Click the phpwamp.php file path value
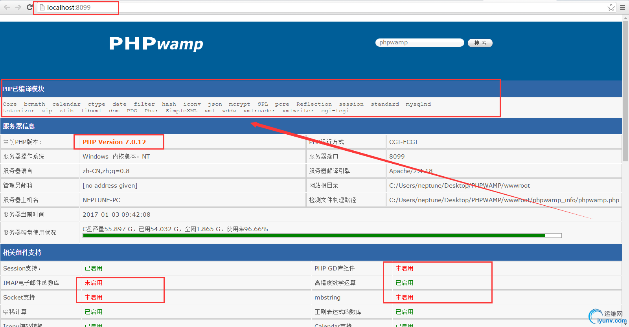Image resolution: width=629 pixels, height=327 pixels. (x=504, y=200)
